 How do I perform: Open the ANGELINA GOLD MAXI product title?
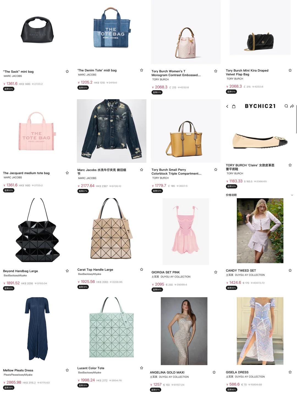pos(167,373)
